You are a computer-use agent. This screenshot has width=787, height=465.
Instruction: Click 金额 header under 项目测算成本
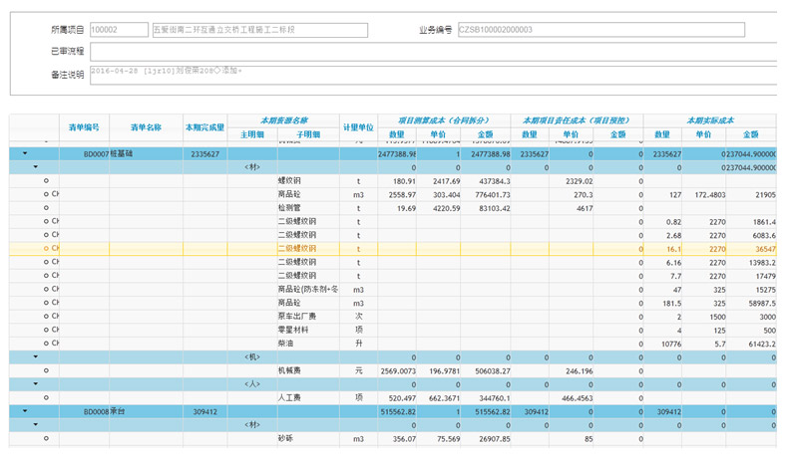pos(486,134)
